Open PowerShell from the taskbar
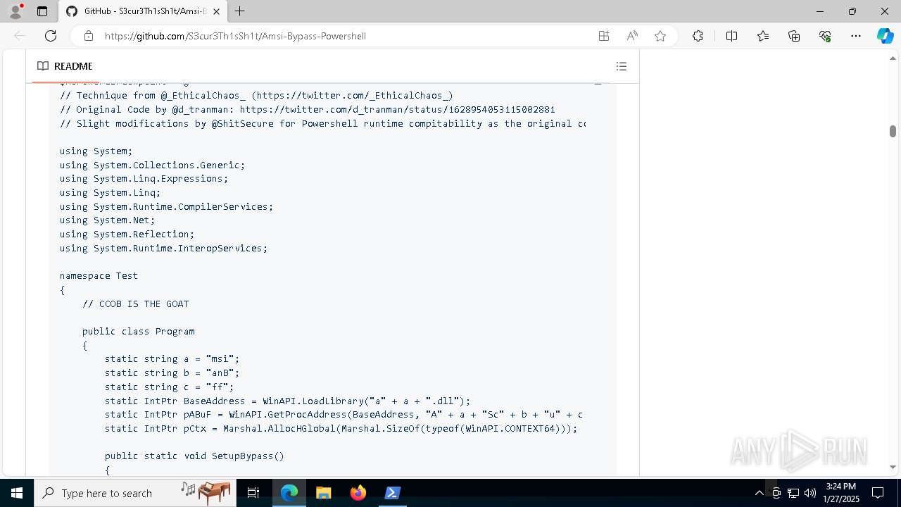 393,493
